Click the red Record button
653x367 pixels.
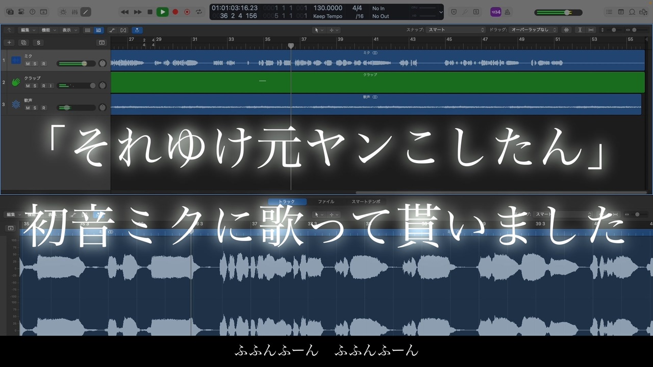coord(175,12)
